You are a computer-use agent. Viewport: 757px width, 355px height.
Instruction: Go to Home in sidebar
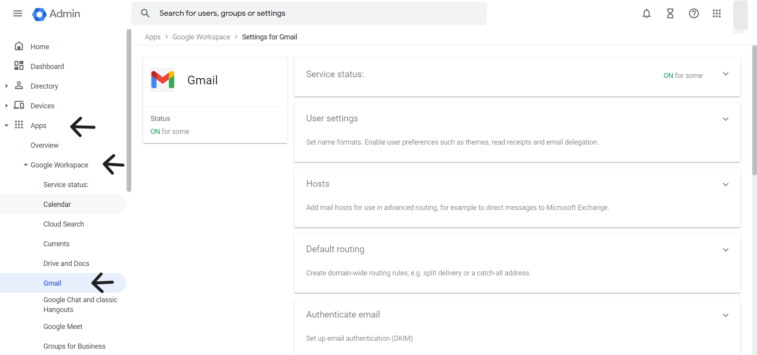(40, 46)
